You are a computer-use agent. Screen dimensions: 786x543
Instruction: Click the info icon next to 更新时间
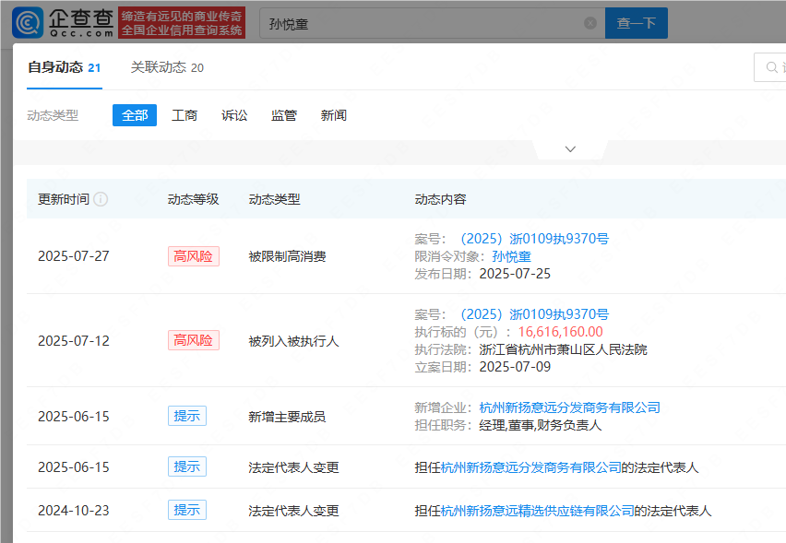point(101,199)
